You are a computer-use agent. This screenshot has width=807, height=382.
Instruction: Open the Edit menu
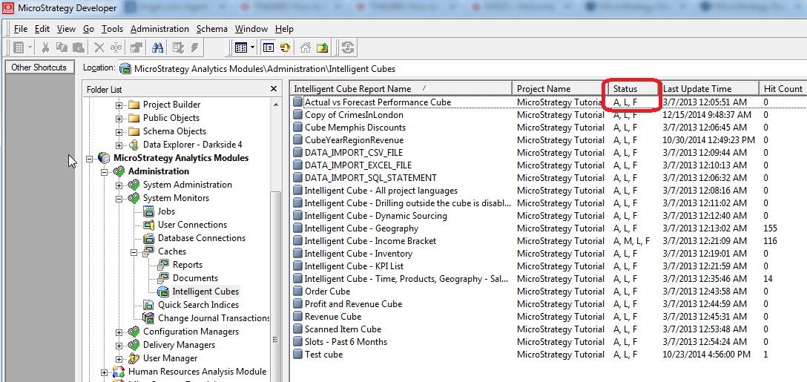[x=42, y=29]
